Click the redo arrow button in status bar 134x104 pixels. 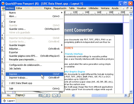pos(55,95)
